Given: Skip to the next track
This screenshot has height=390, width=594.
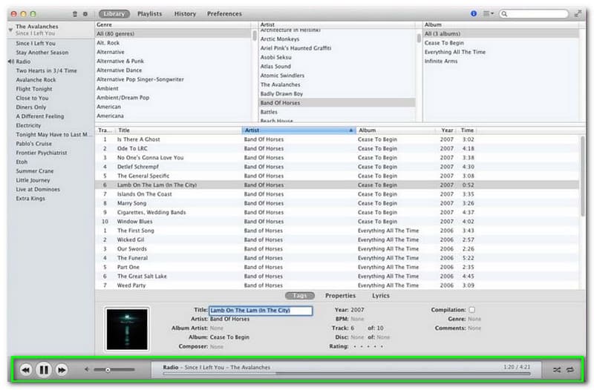Looking at the screenshot, I should pos(62,369).
